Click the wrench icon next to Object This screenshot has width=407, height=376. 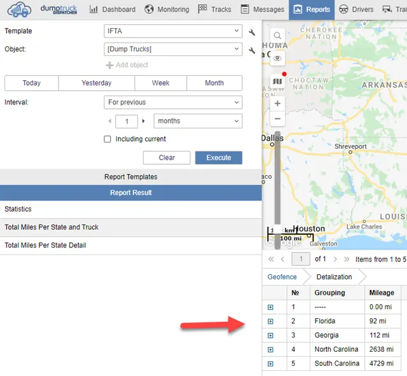[x=252, y=50]
